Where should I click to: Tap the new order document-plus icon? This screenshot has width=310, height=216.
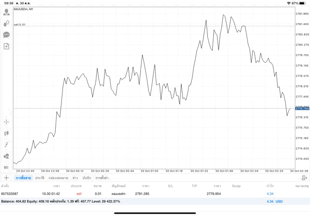click(6, 46)
